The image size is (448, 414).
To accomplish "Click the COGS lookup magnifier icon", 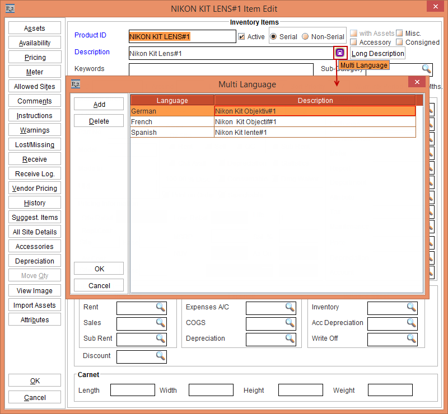I will coord(290,323).
